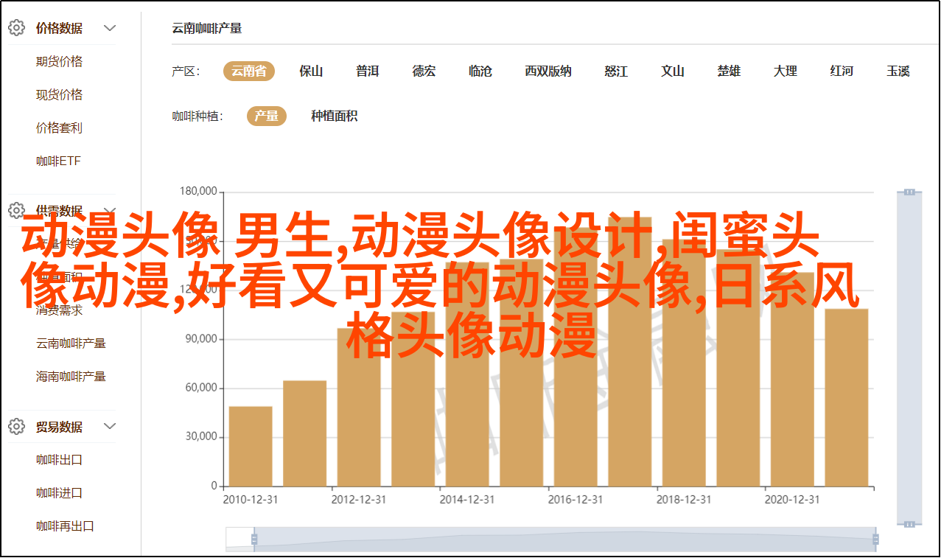Select the 怒江 region filter

click(616, 72)
